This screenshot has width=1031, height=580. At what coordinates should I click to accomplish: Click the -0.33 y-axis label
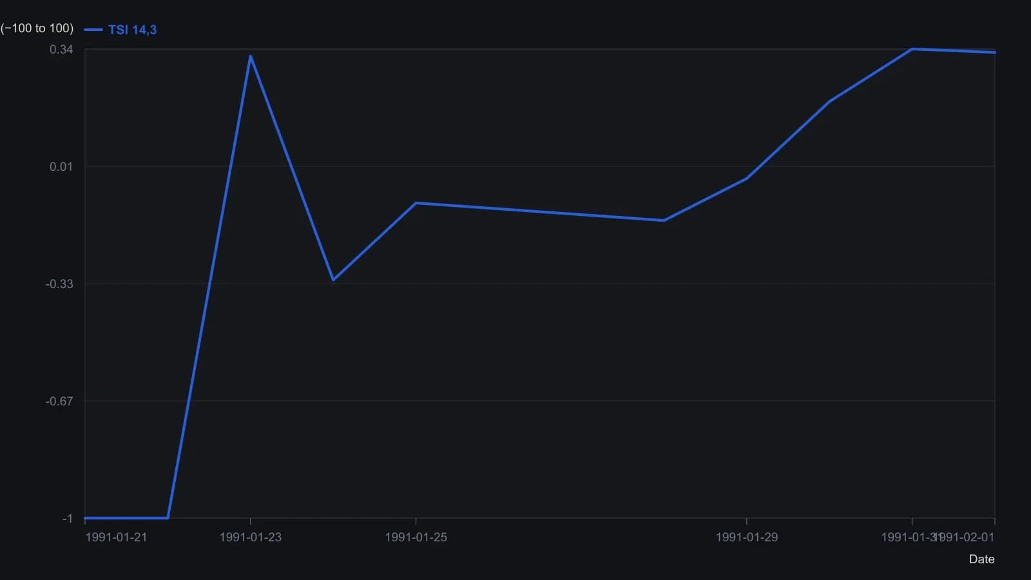click(59, 284)
